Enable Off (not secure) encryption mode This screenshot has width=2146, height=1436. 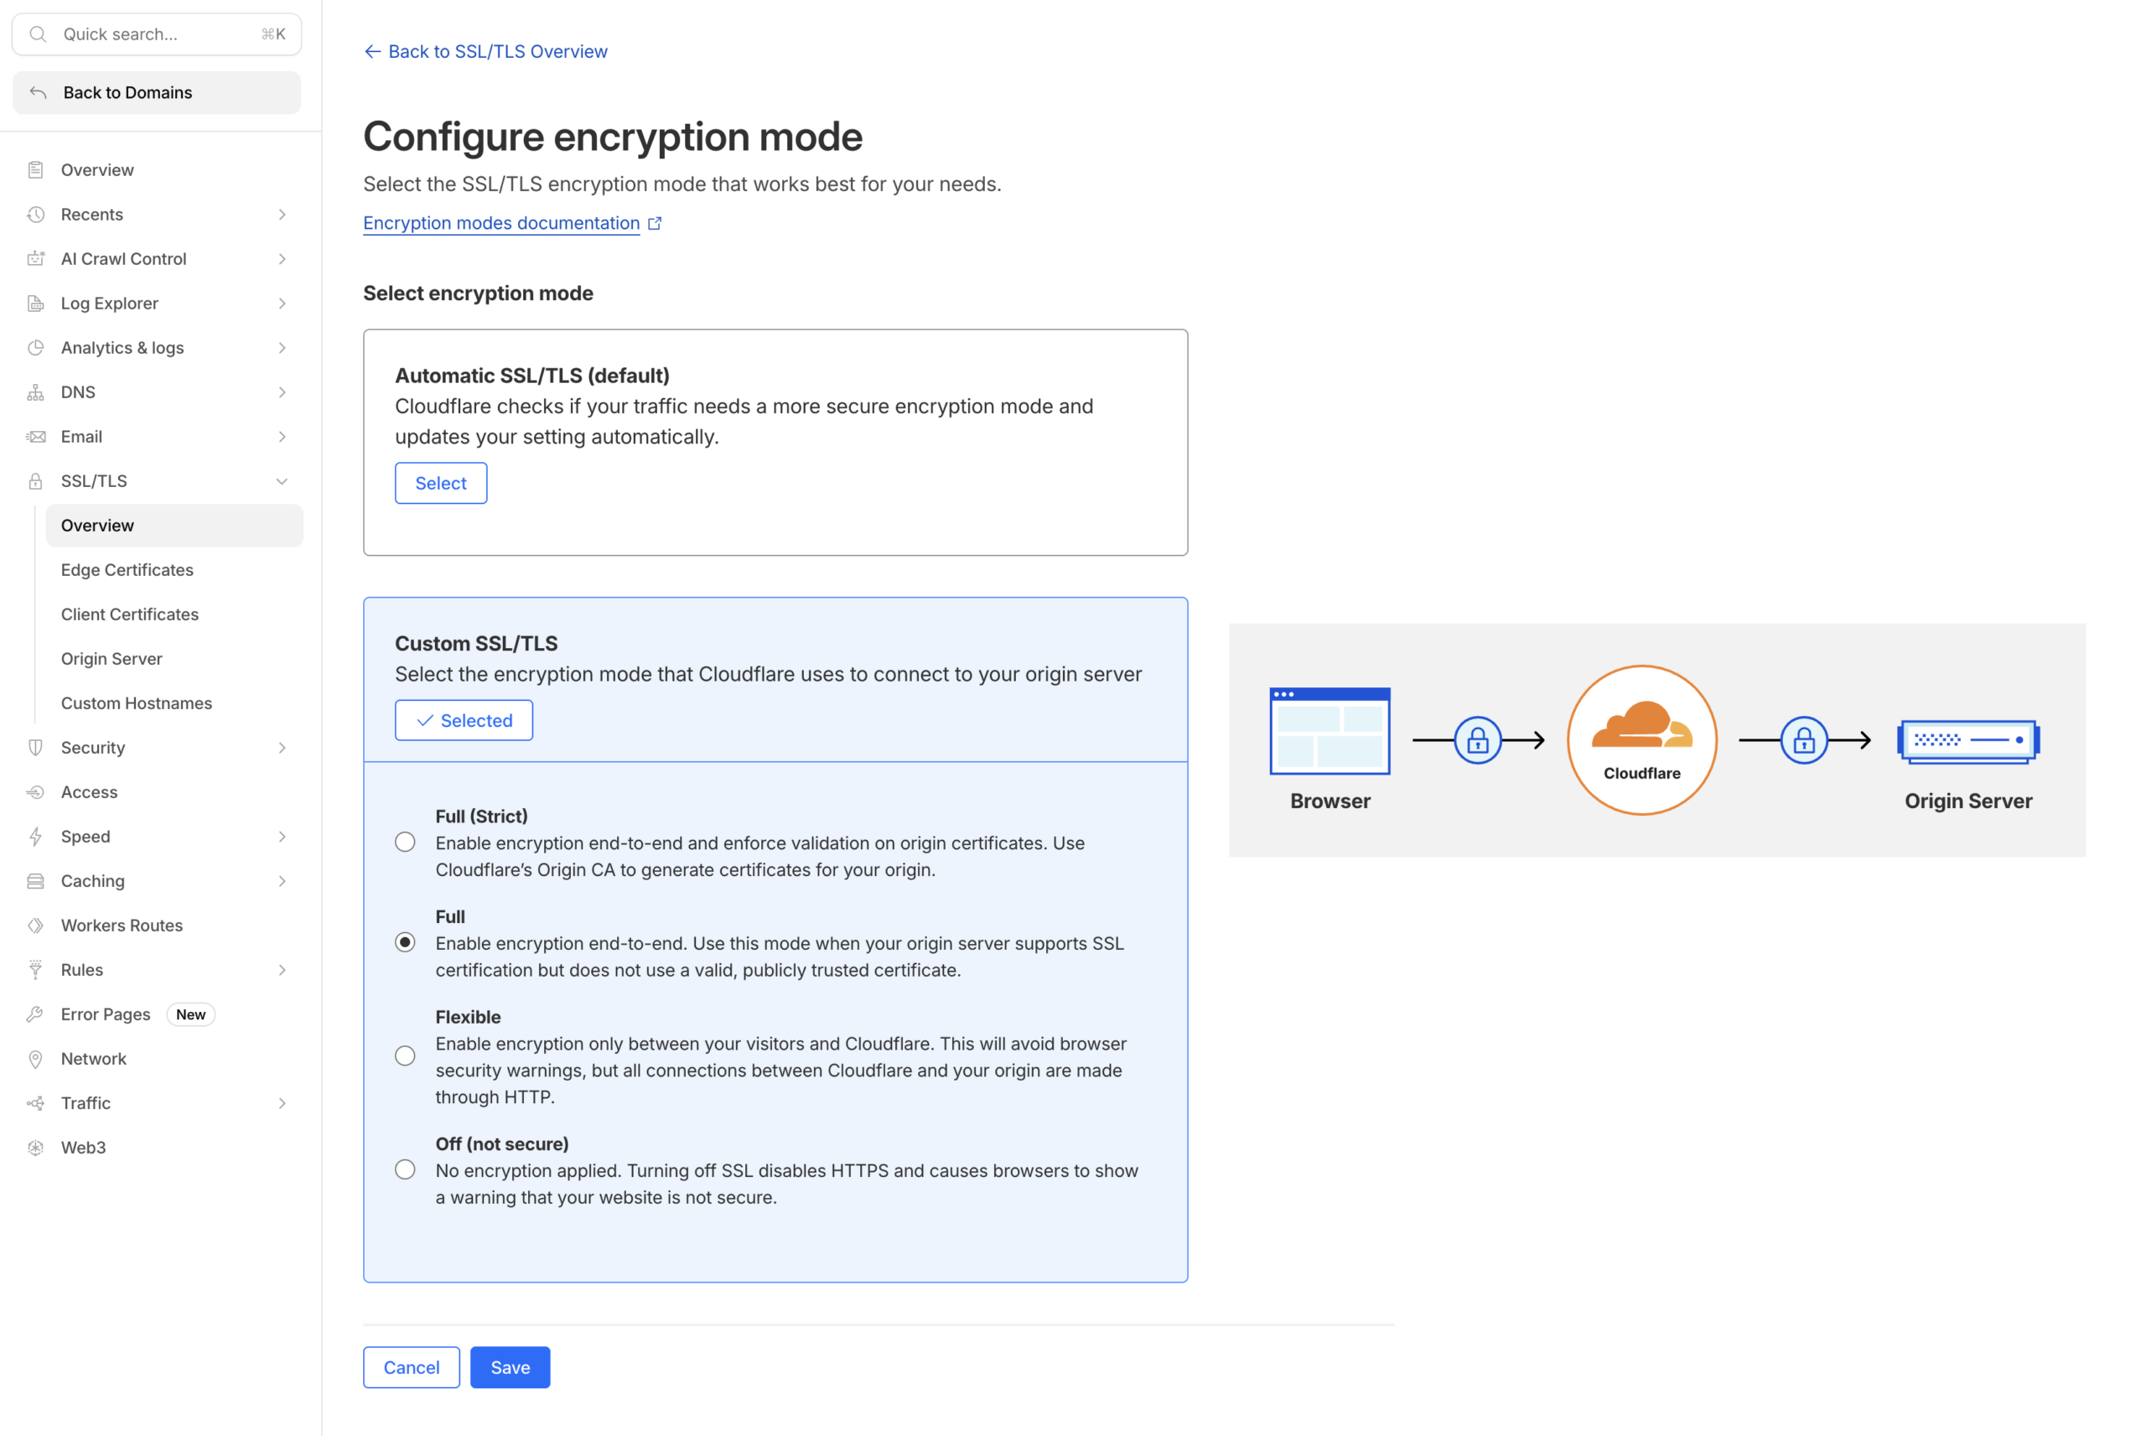click(405, 1169)
